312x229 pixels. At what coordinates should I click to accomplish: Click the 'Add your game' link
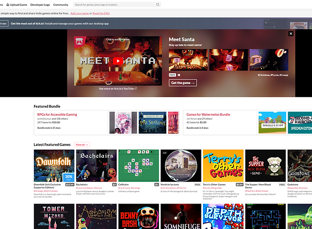click(79, 13)
